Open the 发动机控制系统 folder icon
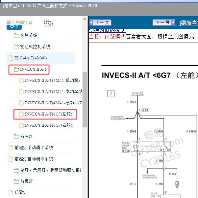The width and height of the screenshot is (198, 198). tap(16, 47)
